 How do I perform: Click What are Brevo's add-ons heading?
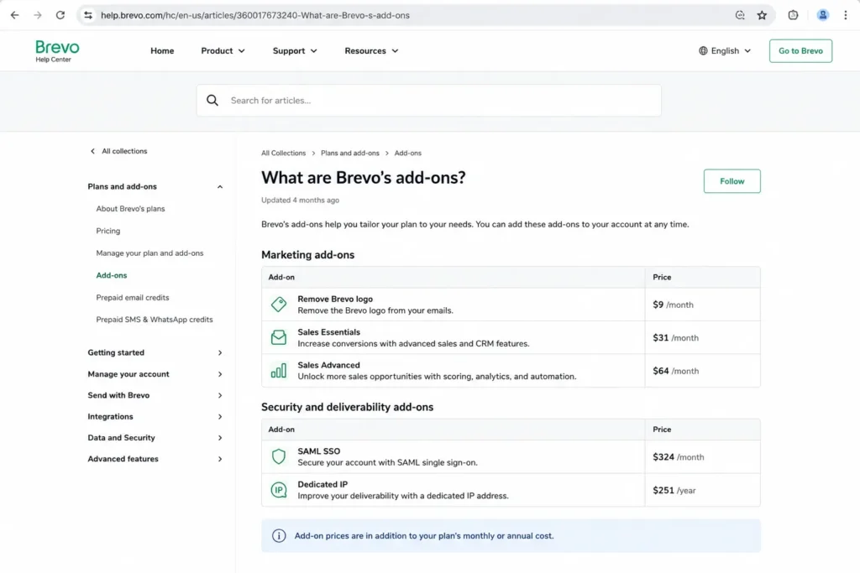point(363,178)
